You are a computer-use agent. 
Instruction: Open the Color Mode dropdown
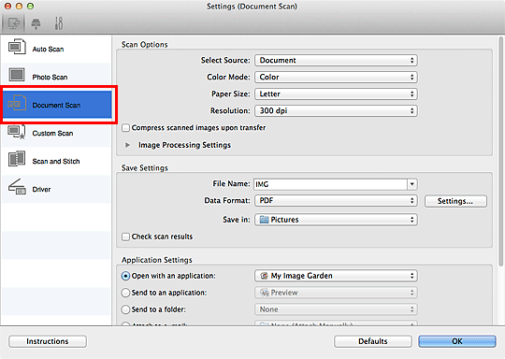336,77
